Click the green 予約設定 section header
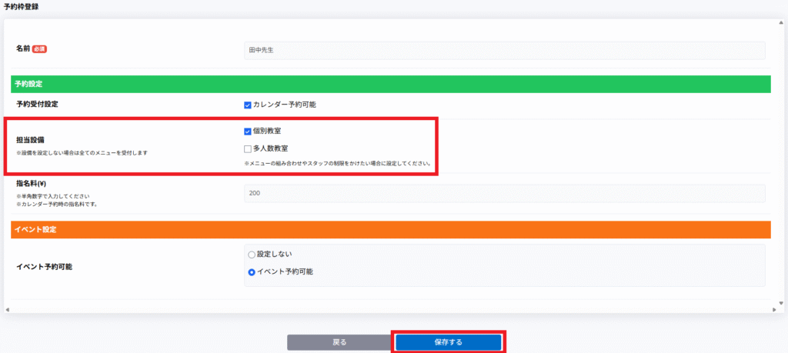Image resolution: width=788 pixels, height=353 pixels. [390, 84]
